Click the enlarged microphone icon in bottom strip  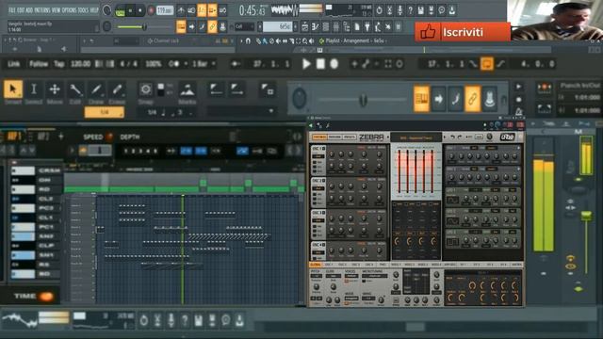(171, 320)
